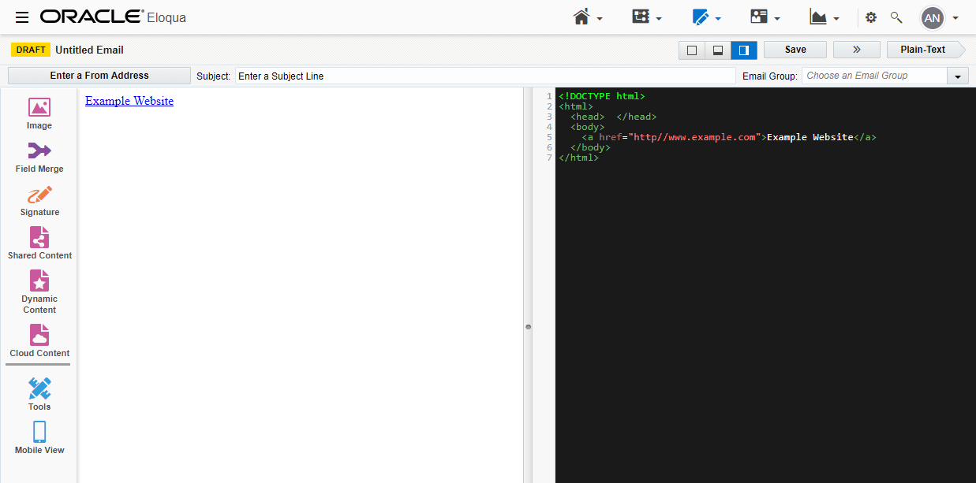This screenshot has height=483, width=976.
Task: Expand the account AN avatar menu
Action: pos(939,17)
